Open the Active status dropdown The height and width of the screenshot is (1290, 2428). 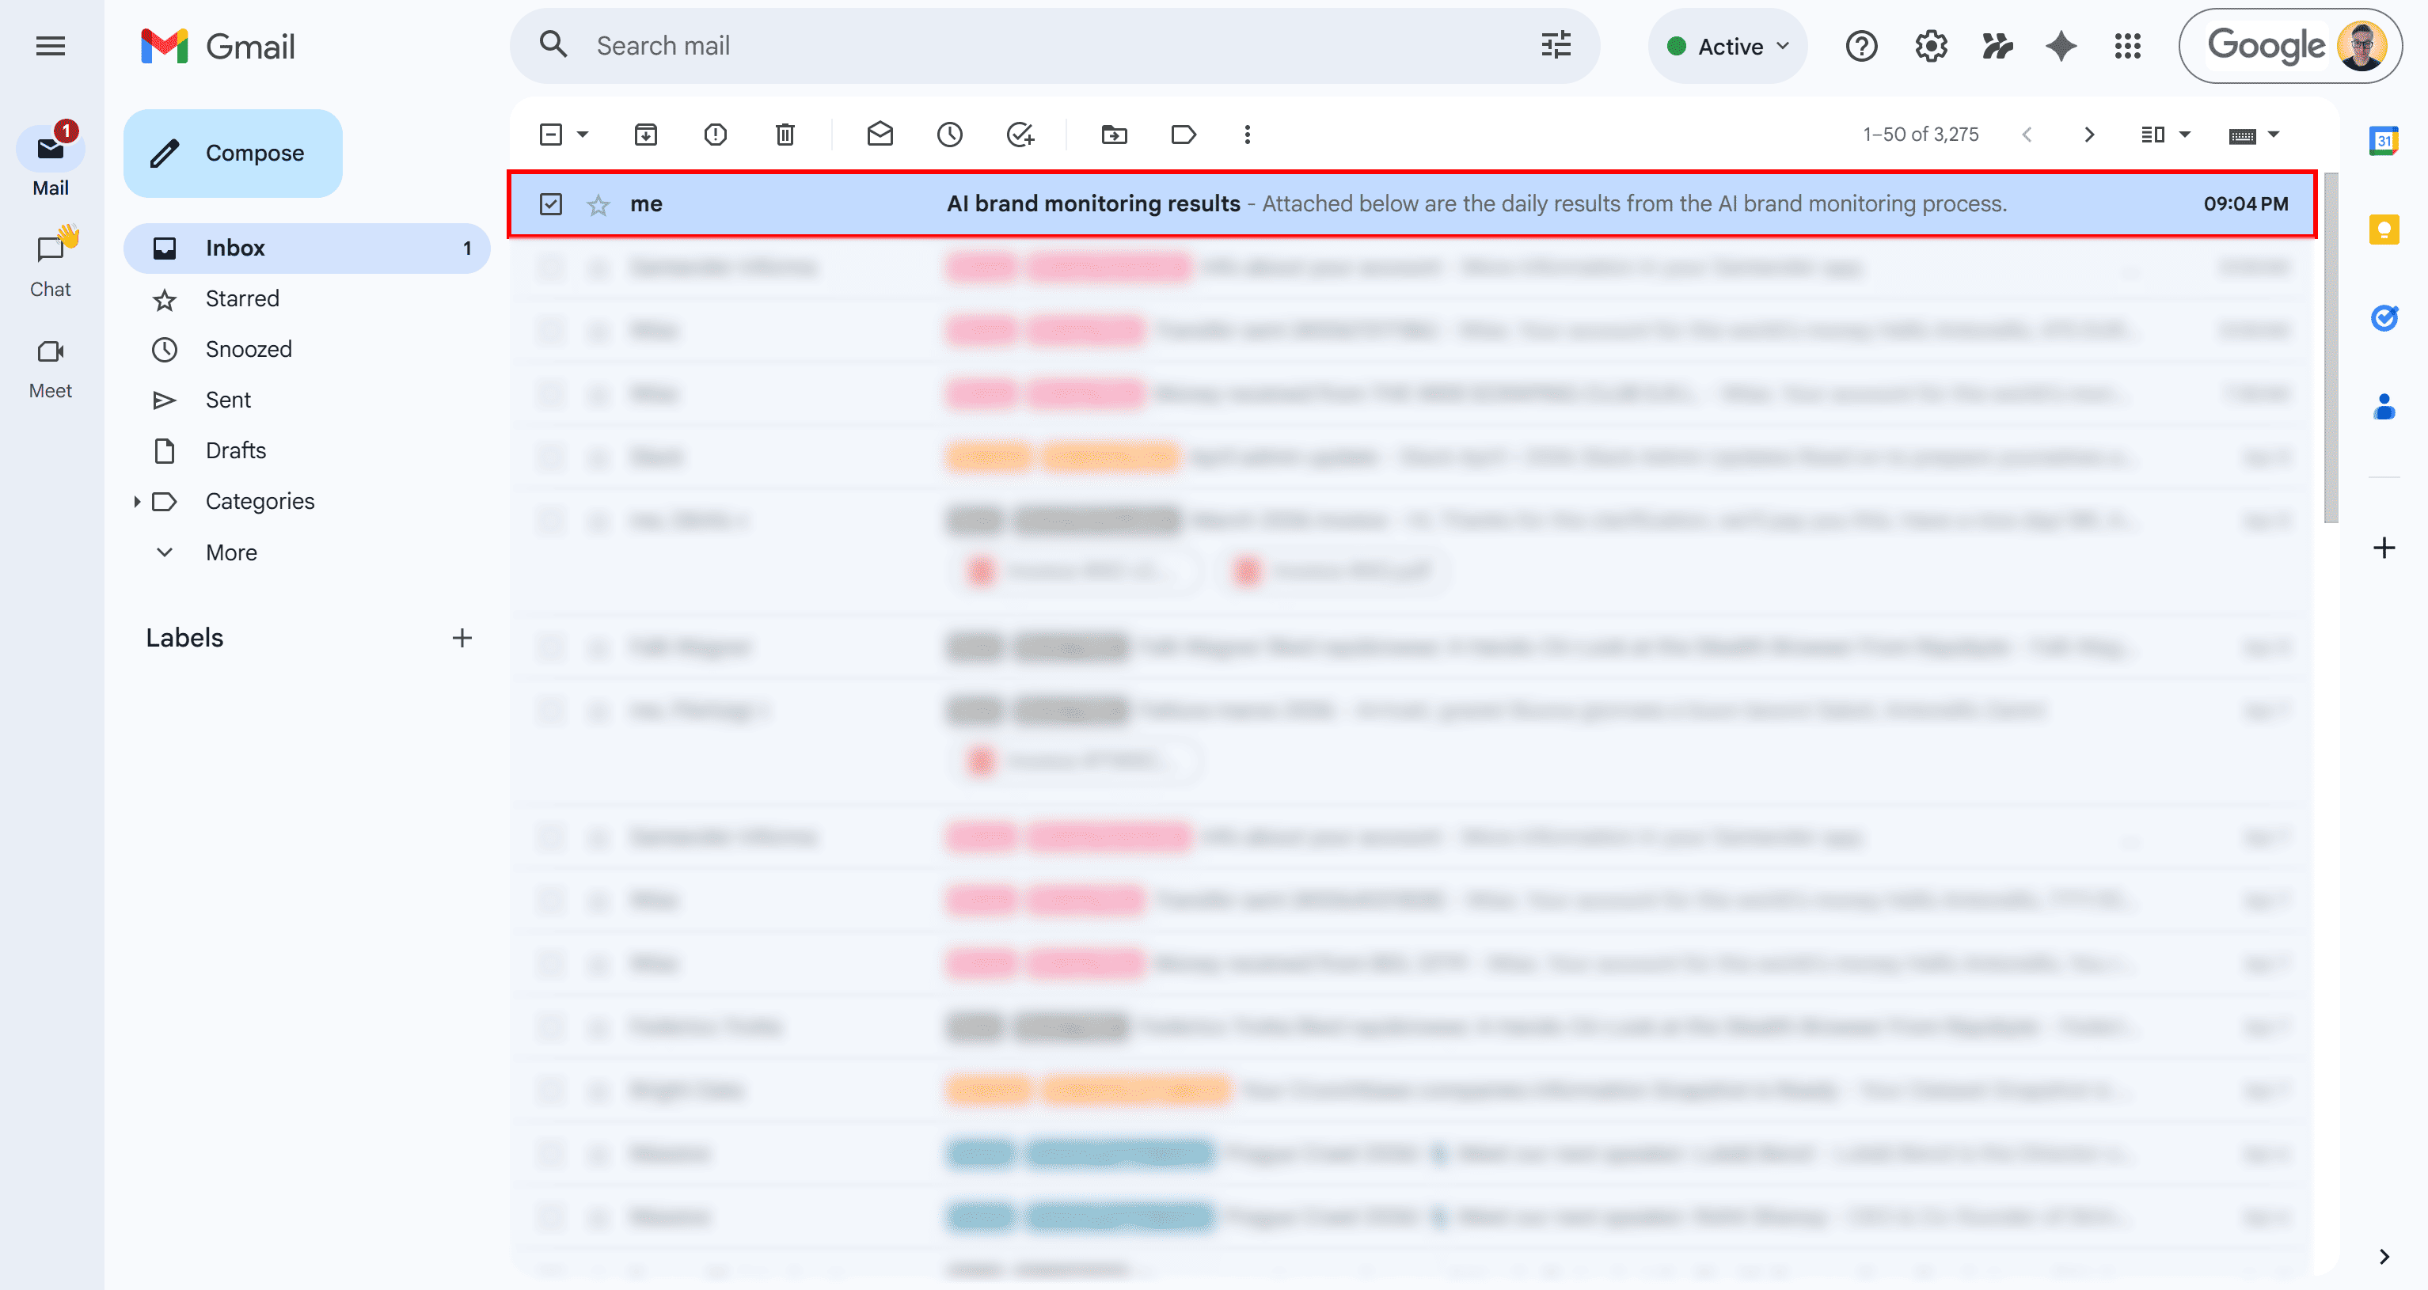coord(1727,45)
